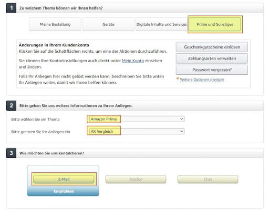Viewport: 269px width, 216px height.
Task: Click Geschenkgutscheine einlösen button
Action: pyautogui.click(x=212, y=47)
